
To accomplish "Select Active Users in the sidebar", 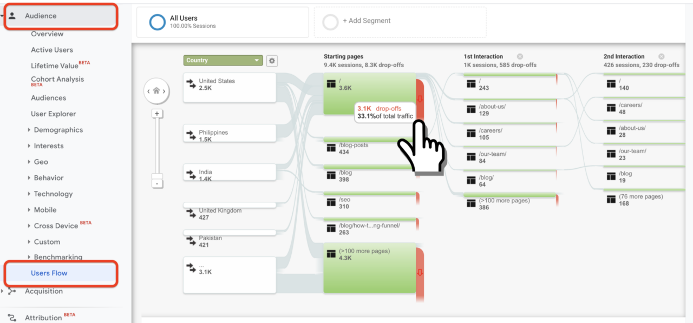I will click(x=52, y=50).
